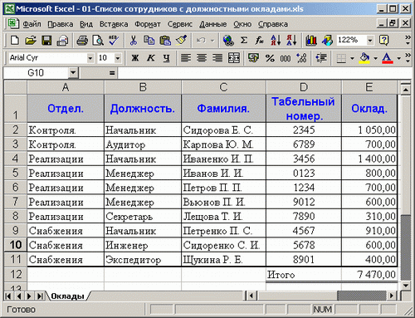Viewport: 415px width, 318px height.
Task: Create a new workbook with New icon
Action: coord(14,41)
